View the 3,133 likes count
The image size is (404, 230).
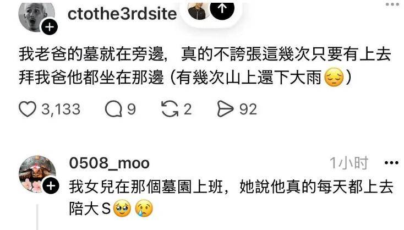[x=61, y=109]
